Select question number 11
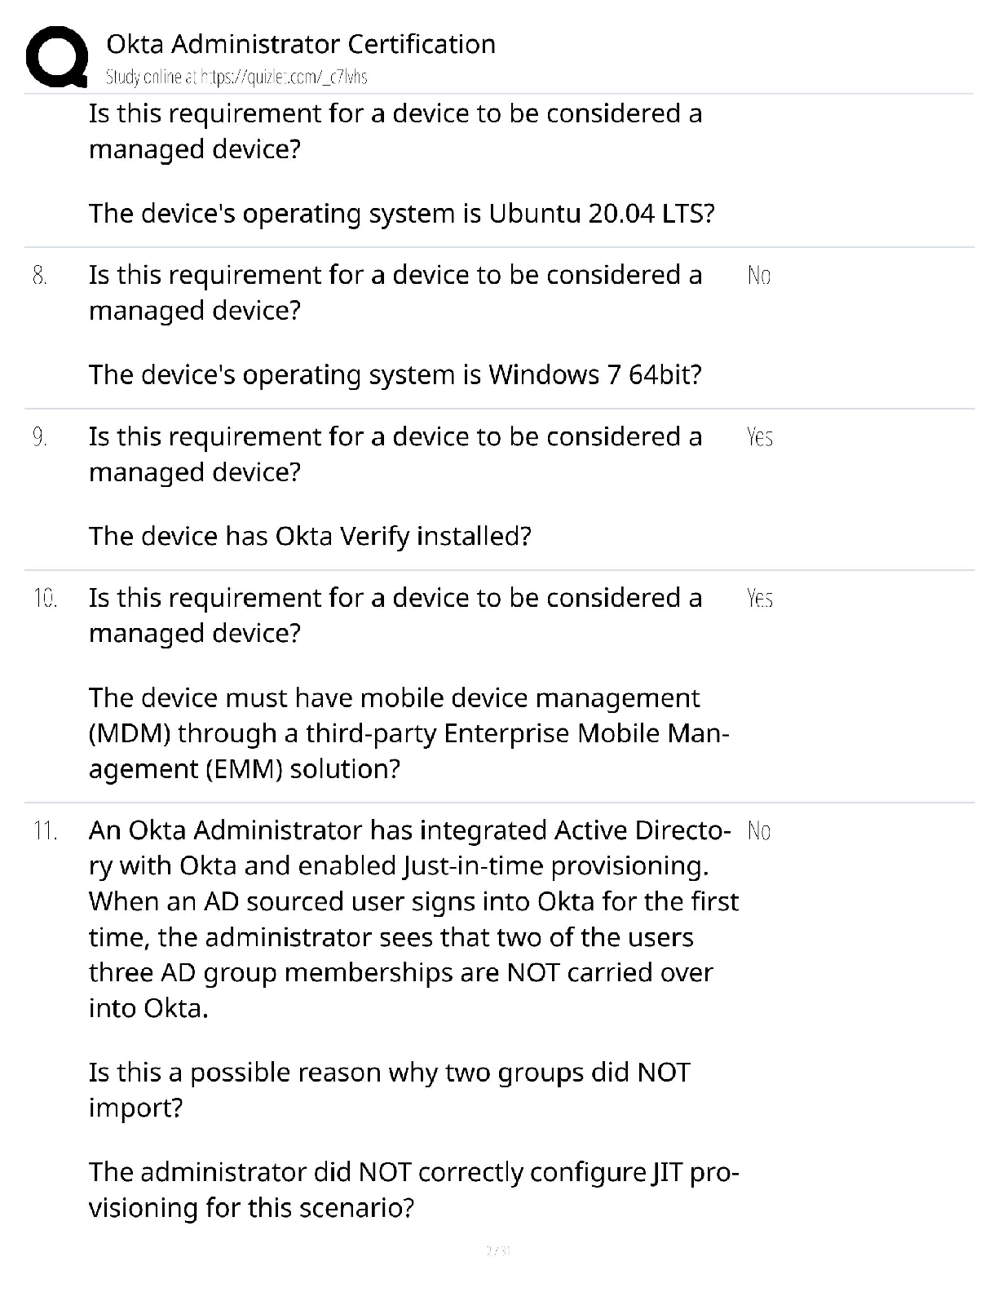 click(45, 831)
